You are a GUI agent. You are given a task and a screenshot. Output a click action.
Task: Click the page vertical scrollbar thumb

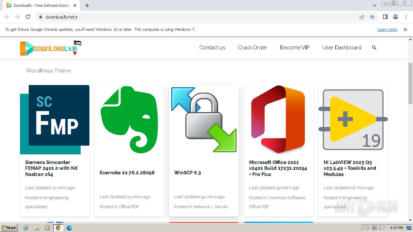pos(410,83)
